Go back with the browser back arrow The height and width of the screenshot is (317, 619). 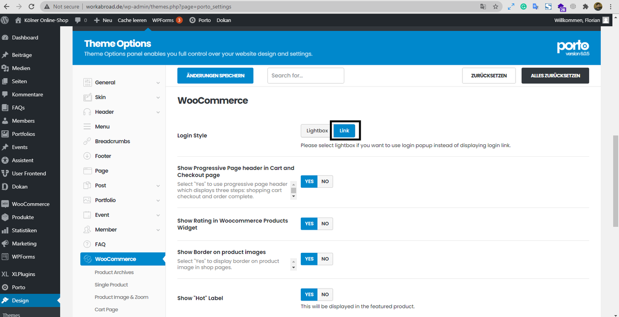pos(6,7)
